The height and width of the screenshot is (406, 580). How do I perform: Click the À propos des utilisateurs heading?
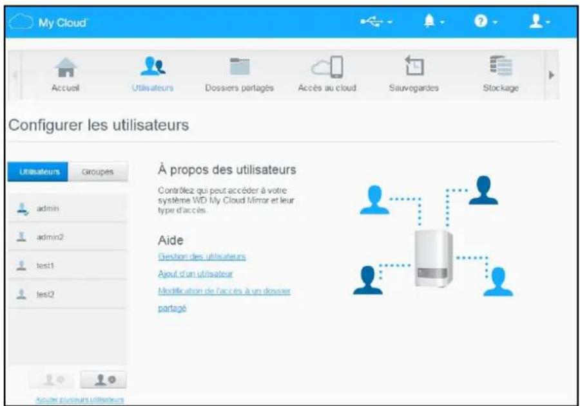point(227,170)
